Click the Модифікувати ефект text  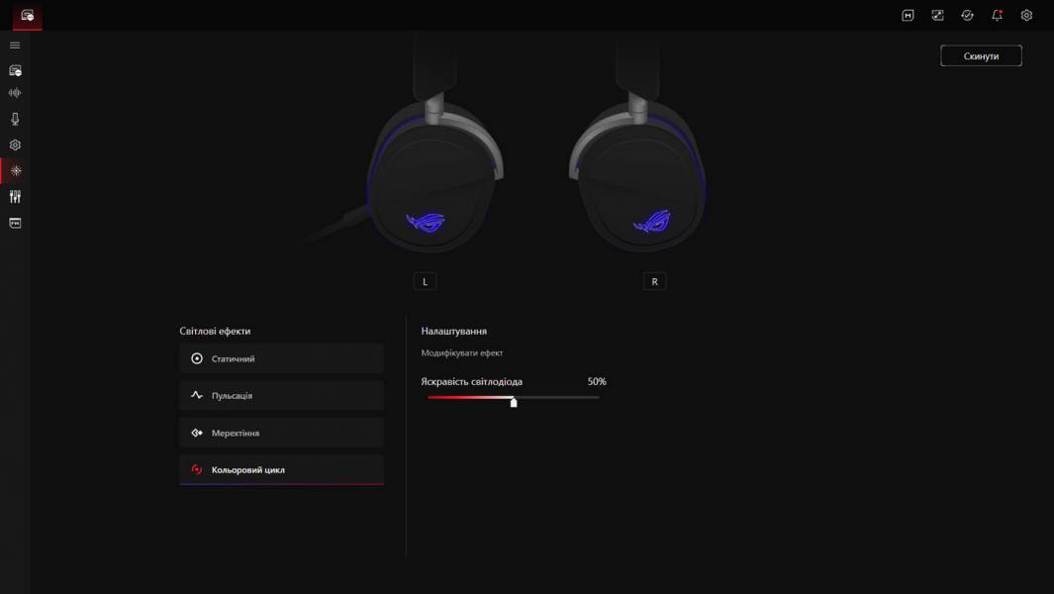[462, 352]
